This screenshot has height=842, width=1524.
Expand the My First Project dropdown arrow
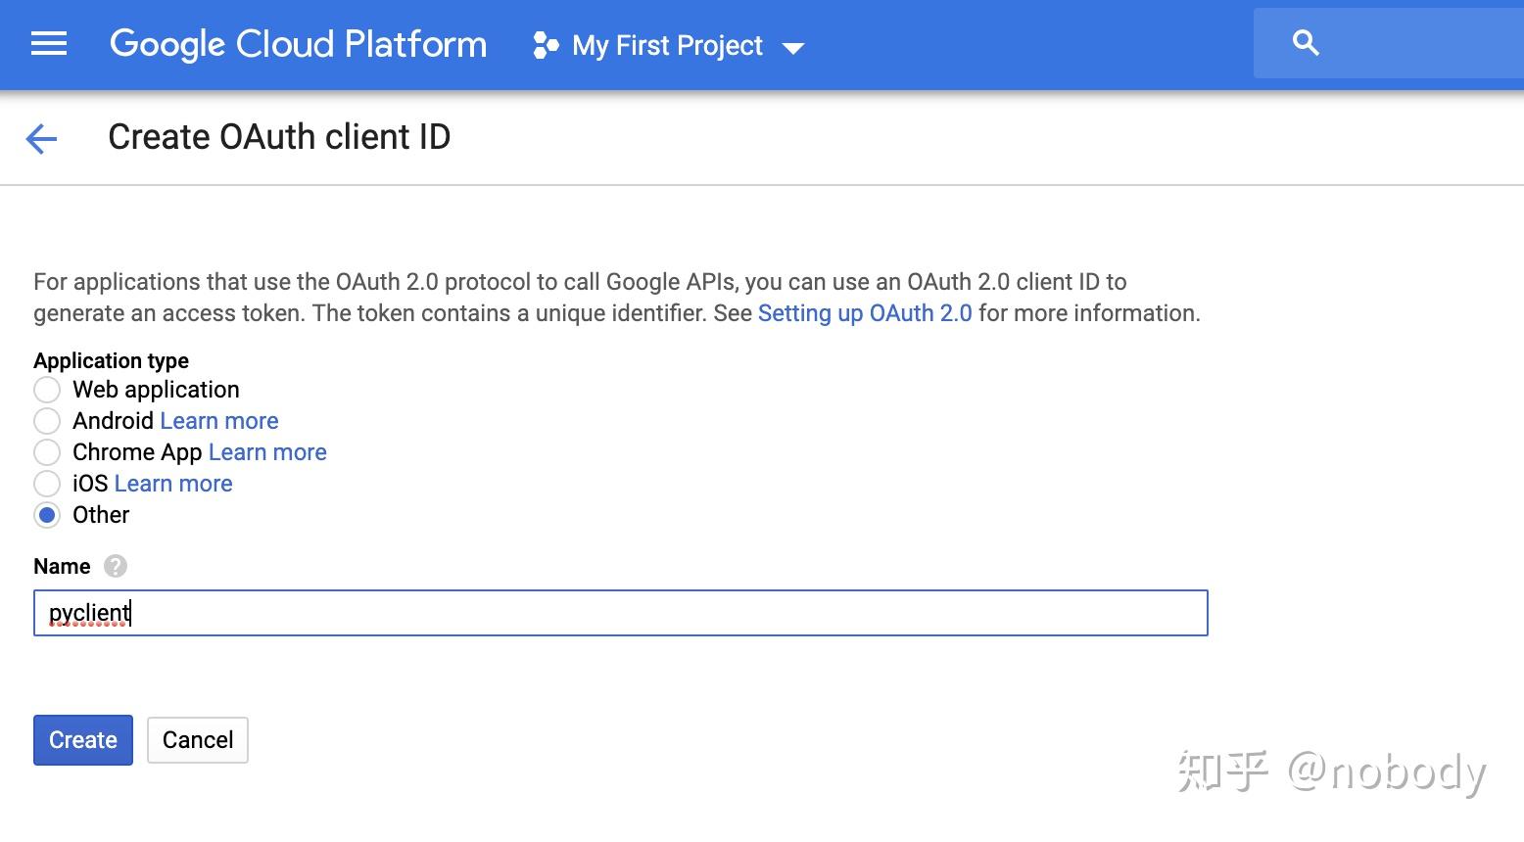click(793, 48)
